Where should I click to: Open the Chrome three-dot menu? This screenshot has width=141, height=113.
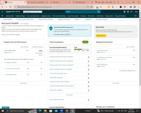pos(138,7)
